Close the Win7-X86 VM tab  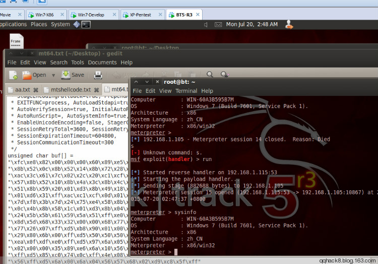[62, 15]
